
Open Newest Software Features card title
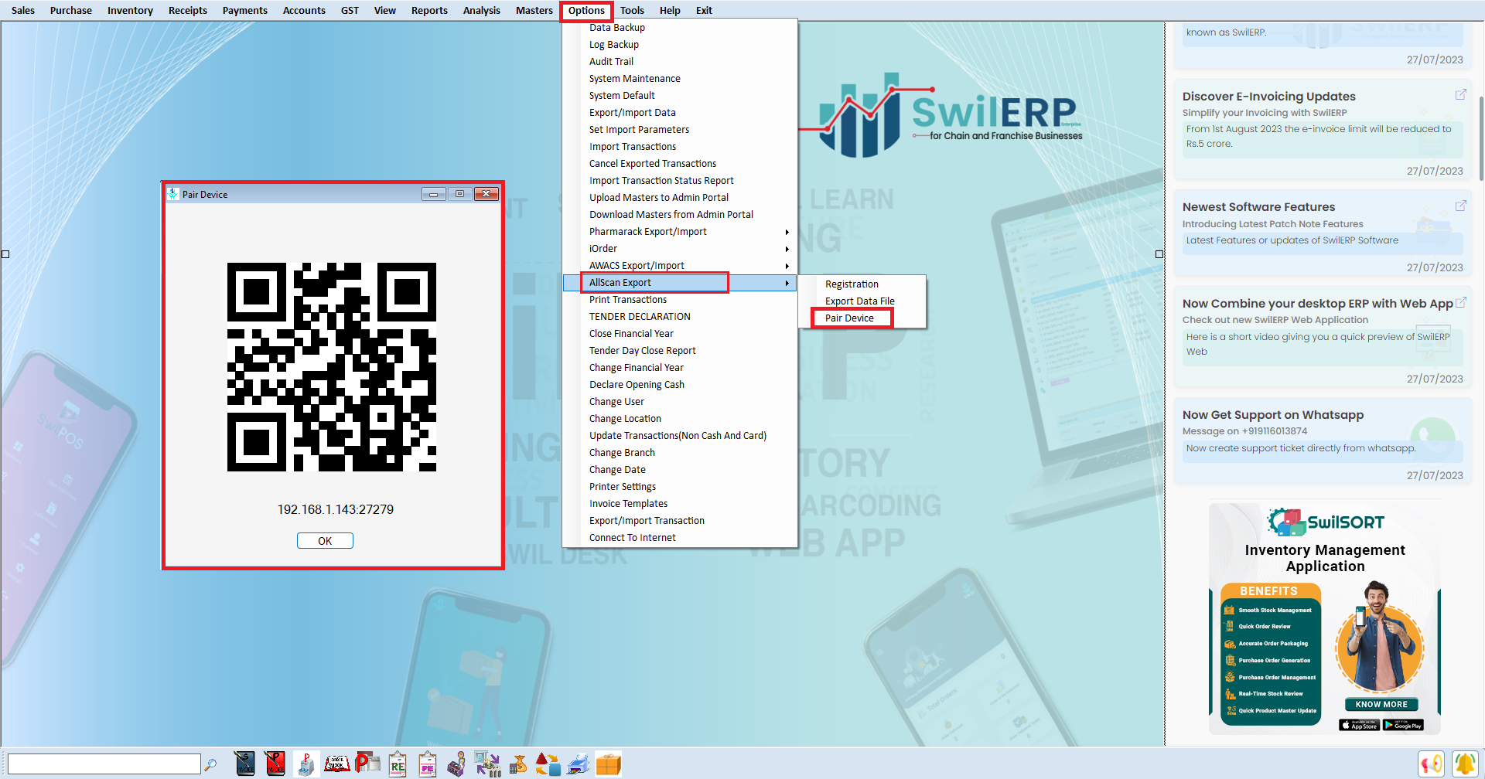[1258, 206]
